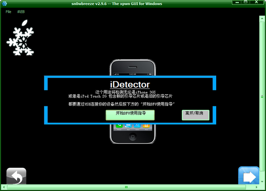
Task: Click the gray back arrow icon
Action: (x=16, y=176)
